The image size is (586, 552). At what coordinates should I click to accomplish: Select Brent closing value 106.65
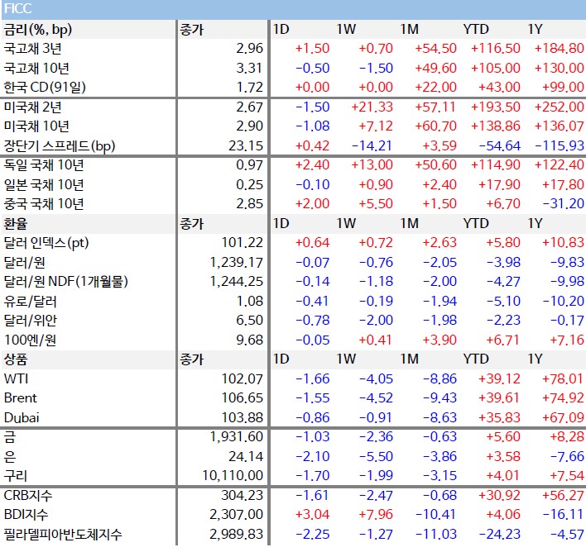pos(243,397)
